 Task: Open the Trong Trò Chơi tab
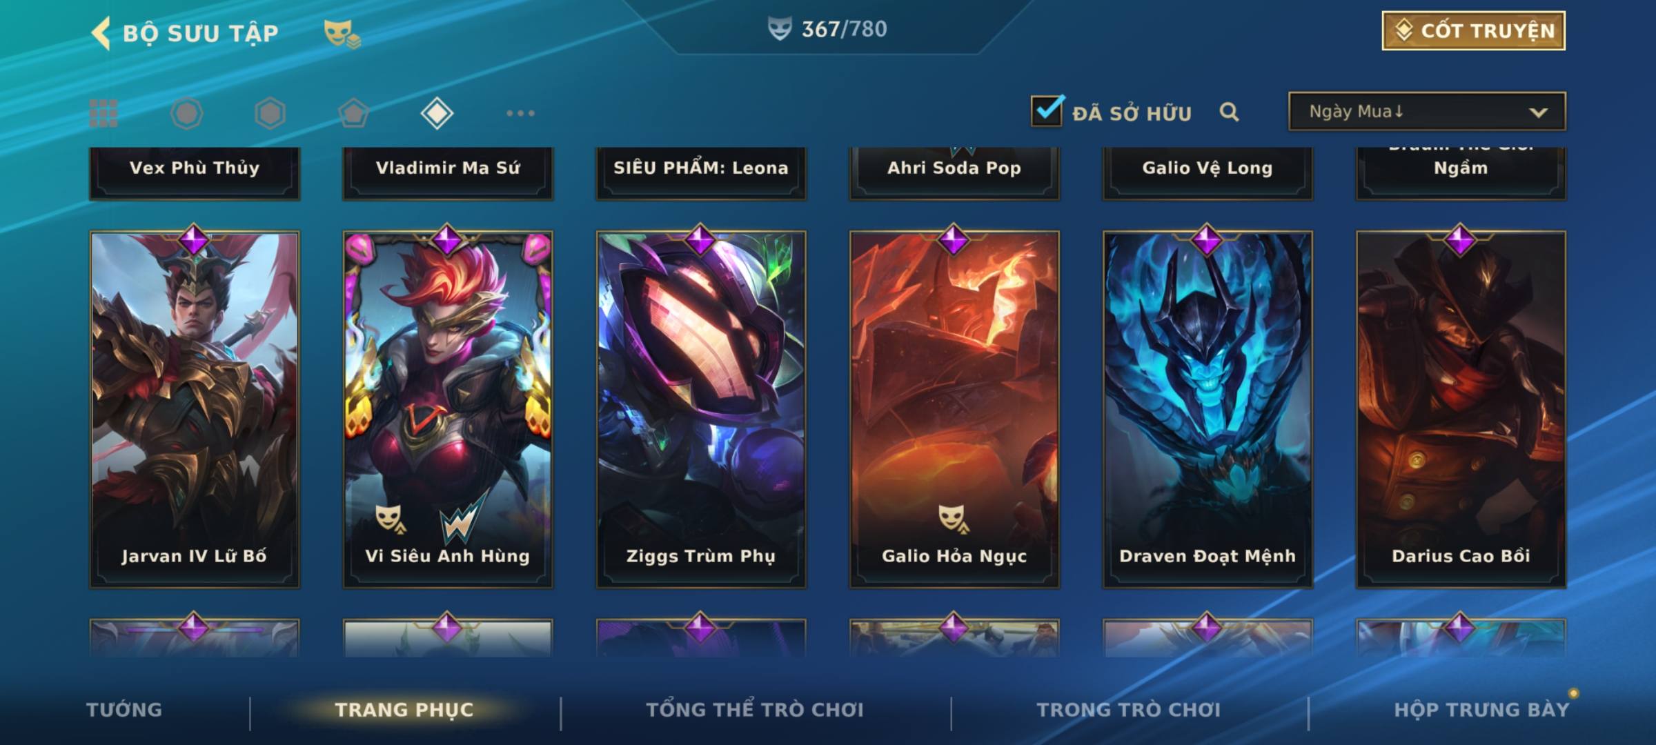click(1129, 710)
